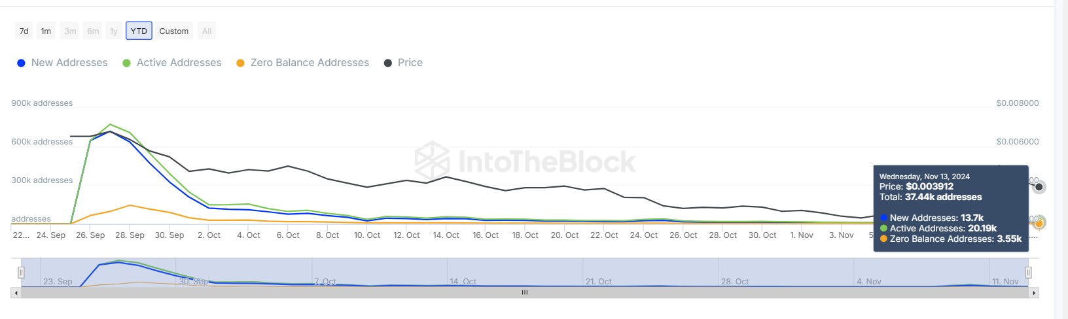Select the 7d time range
The height and width of the screenshot is (319, 1068).
coord(24,31)
